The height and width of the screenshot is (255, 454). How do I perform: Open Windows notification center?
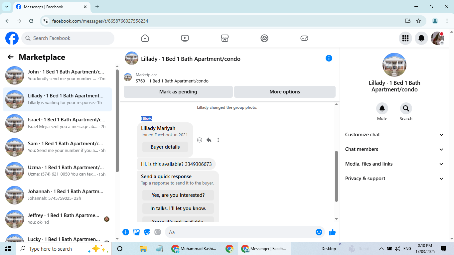click(x=443, y=249)
